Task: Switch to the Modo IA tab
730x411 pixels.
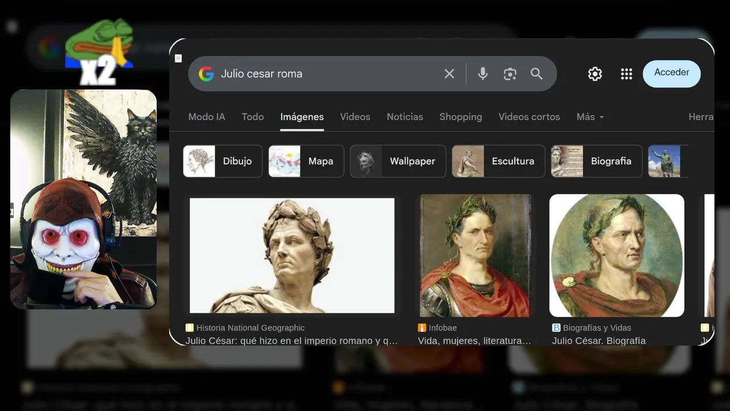Action: point(206,116)
